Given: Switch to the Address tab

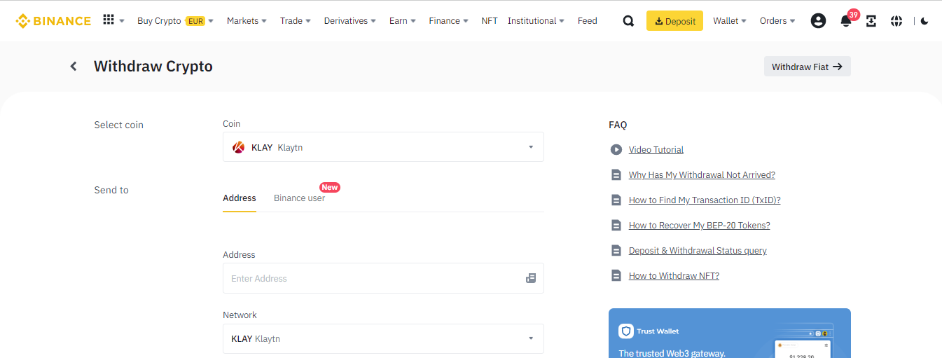Looking at the screenshot, I should 240,198.
